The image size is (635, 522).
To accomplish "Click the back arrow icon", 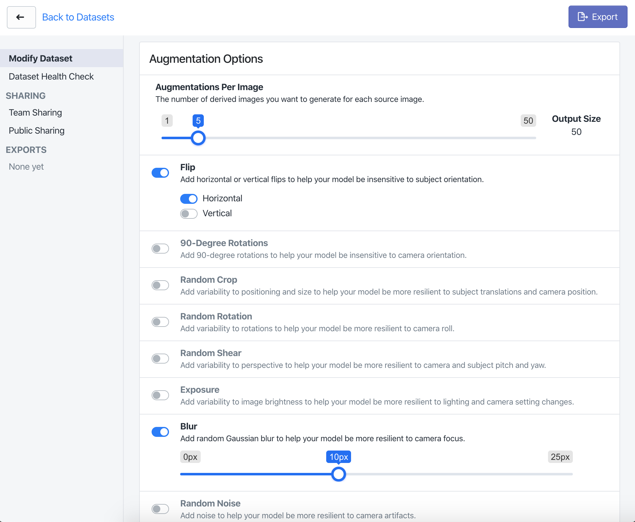I will click(21, 17).
